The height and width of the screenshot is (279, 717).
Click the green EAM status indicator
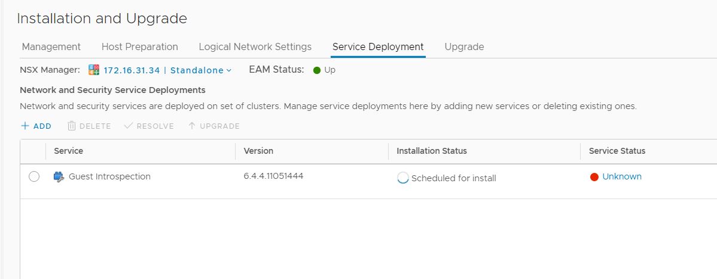pos(317,70)
